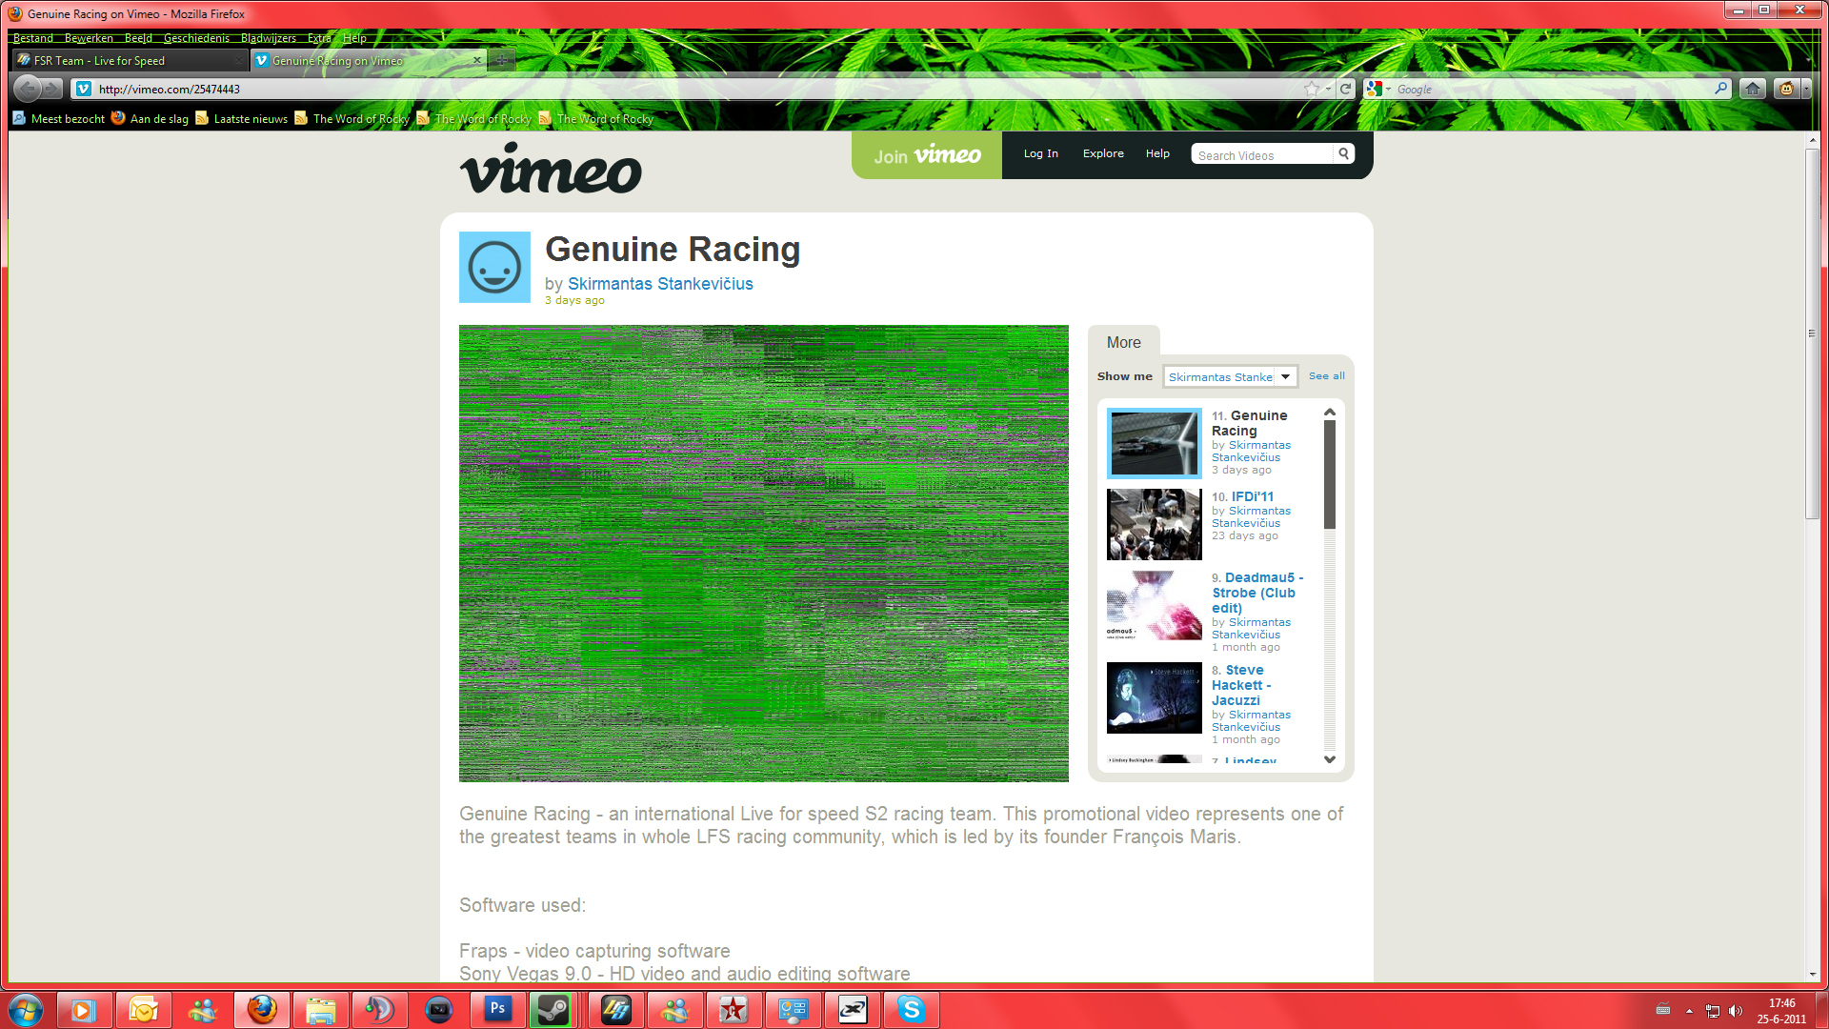
Task: Open the Google search engine dropdown
Action: point(1378,89)
